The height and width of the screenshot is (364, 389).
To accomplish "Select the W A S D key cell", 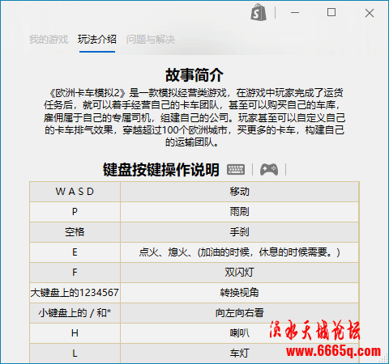I will [75, 192].
